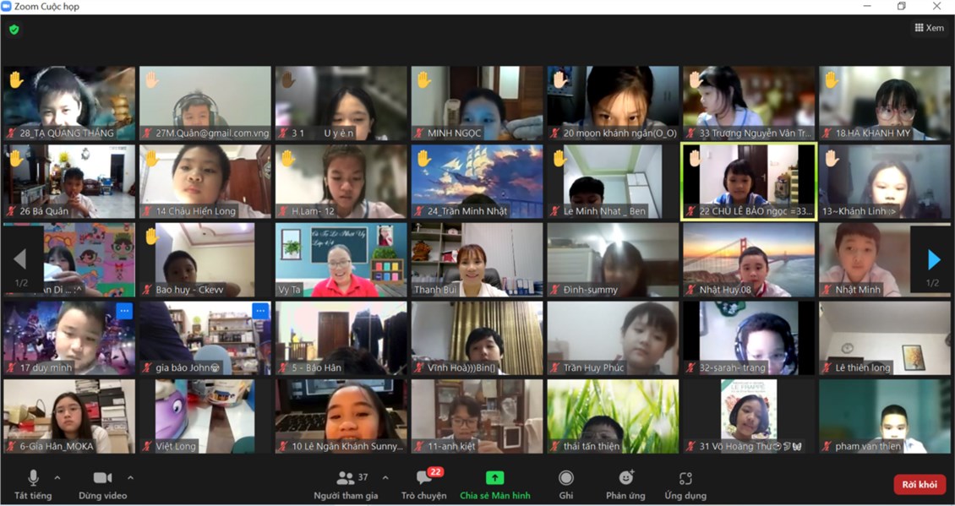Viewport: 955px width, 506px height.
Task: Expand audio options arrow beside Tắt tiếng
Action: tap(57, 477)
